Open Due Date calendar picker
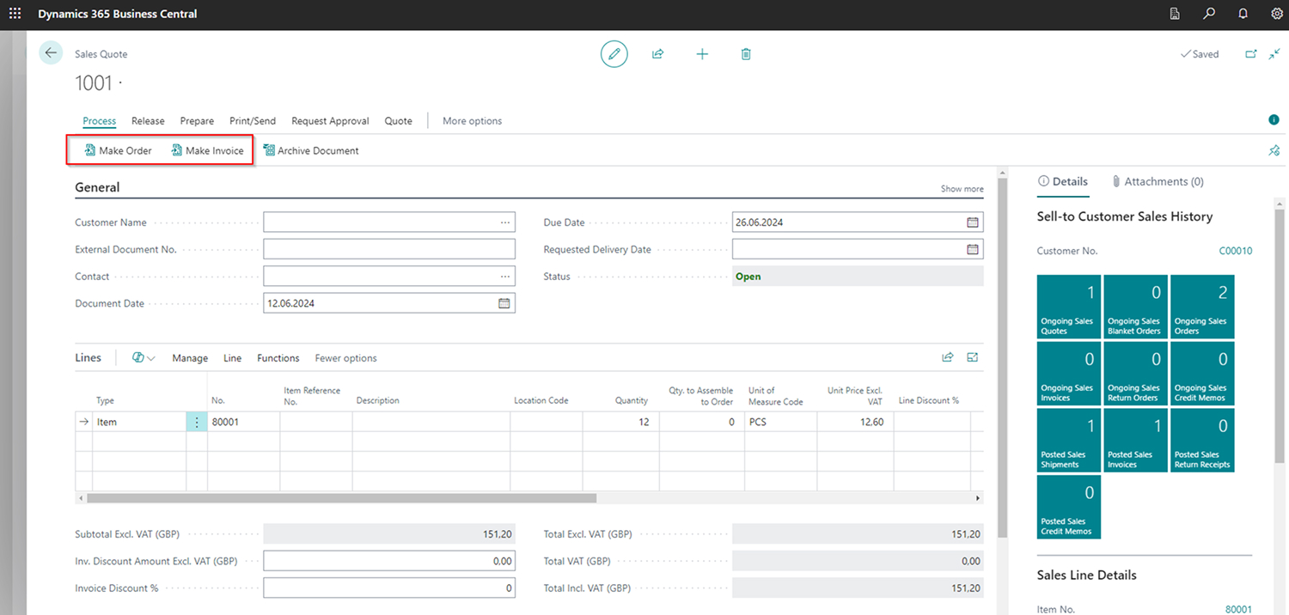The height and width of the screenshot is (615, 1289). click(973, 222)
